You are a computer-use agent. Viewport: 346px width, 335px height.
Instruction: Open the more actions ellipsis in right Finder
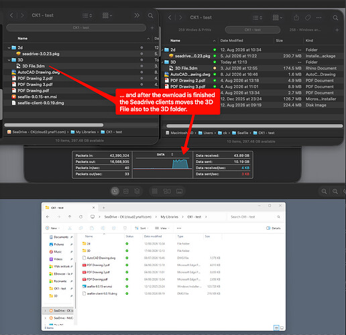tap(319, 17)
